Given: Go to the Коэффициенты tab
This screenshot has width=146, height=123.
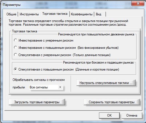Looking at the screenshot, I should click(x=82, y=14).
